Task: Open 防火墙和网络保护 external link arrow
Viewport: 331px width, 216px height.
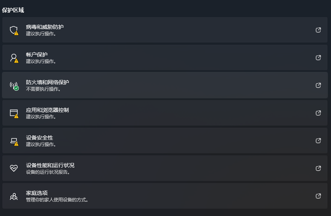Action: click(318, 85)
